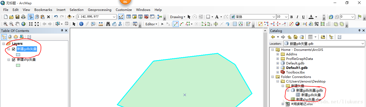
Task: Save the map with the Save icon
Action: click(x=17, y=17)
